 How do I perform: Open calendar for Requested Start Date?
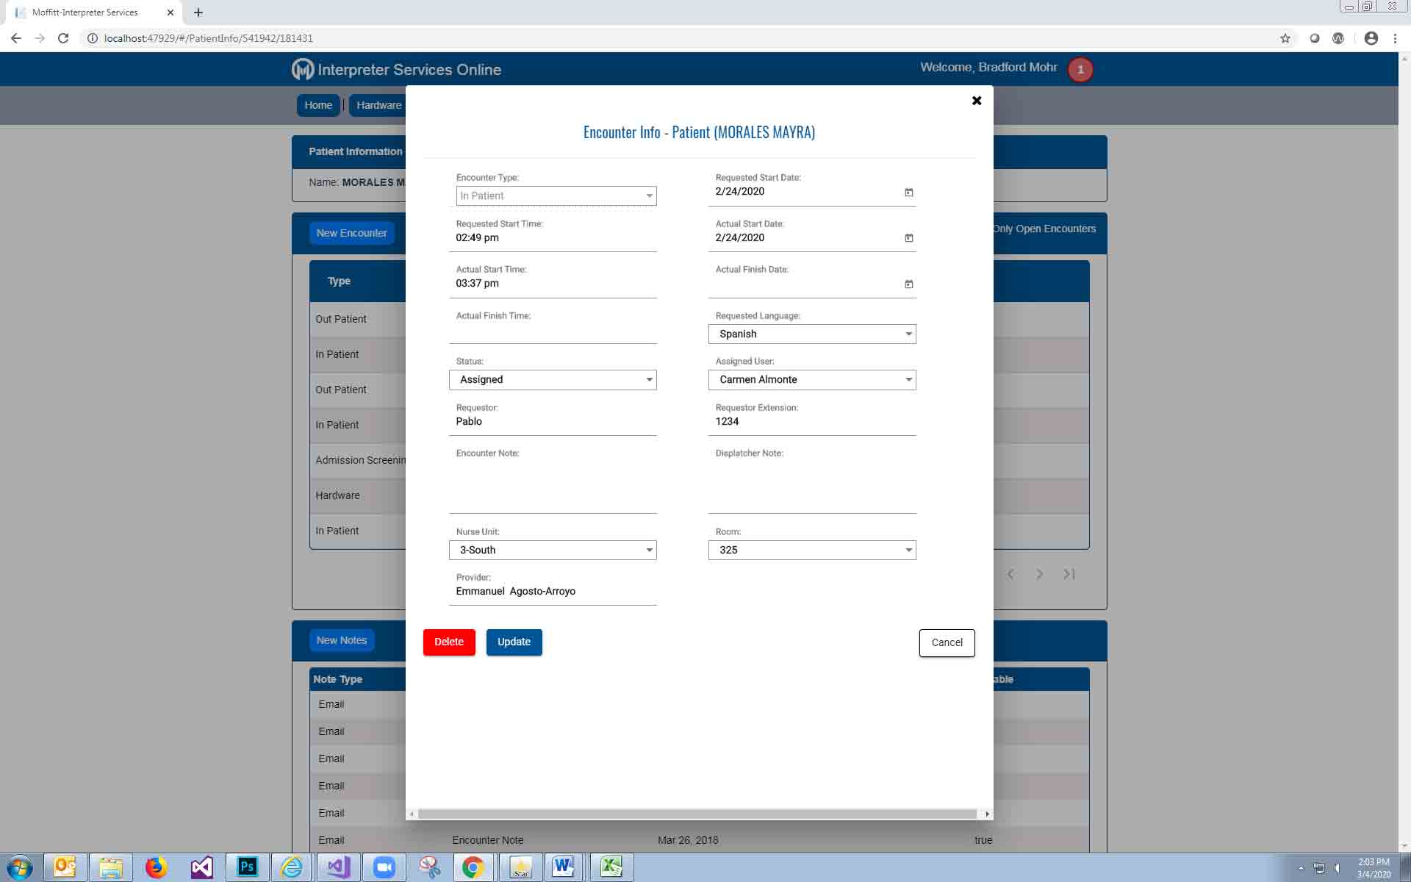(908, 193)
